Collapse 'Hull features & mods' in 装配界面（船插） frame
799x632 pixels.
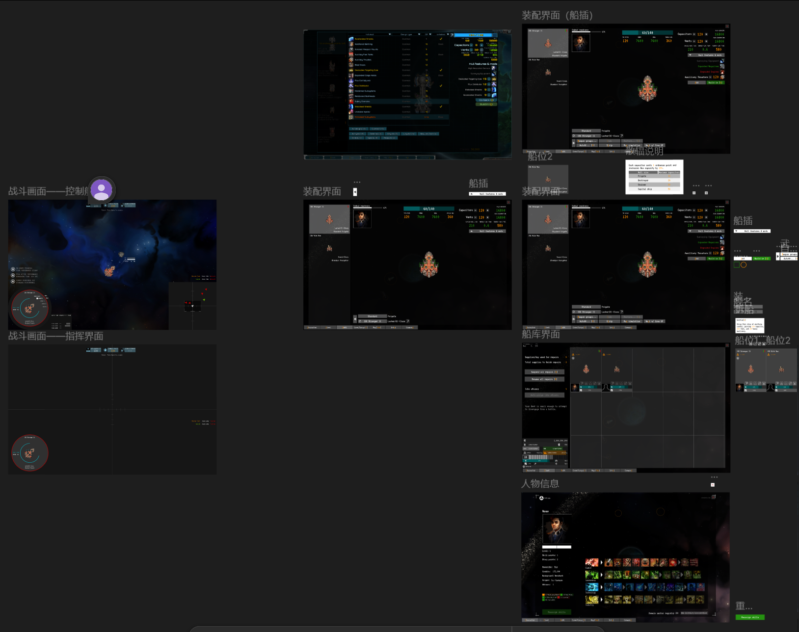(706, 55)
